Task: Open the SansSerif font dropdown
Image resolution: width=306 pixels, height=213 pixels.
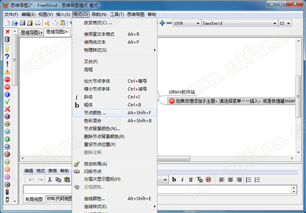Action: click(x=274, y=23)
